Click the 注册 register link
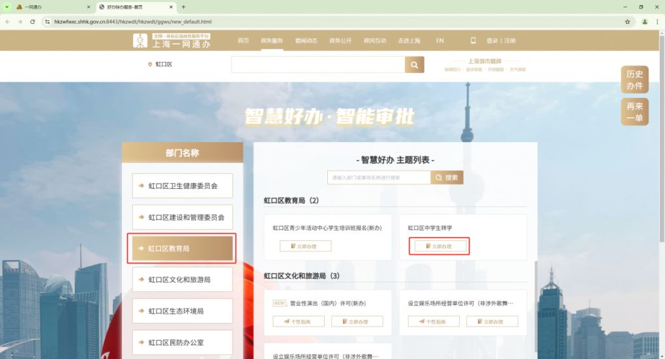 point(510,40)
